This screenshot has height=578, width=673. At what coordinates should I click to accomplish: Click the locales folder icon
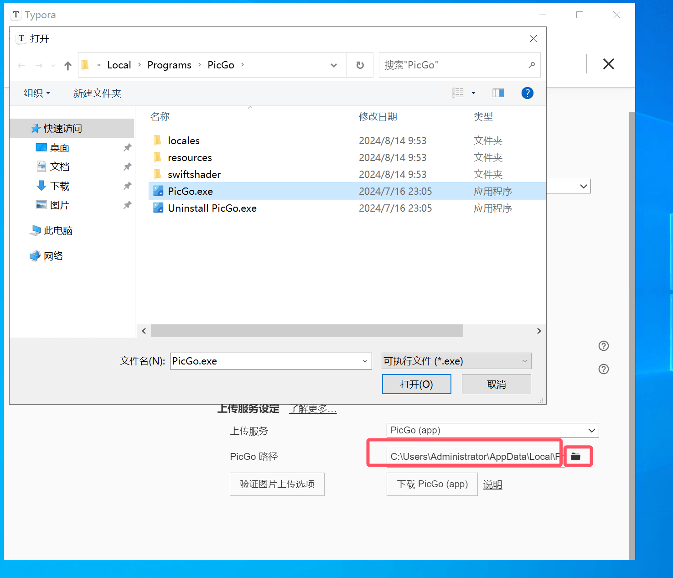pos(158,140)
